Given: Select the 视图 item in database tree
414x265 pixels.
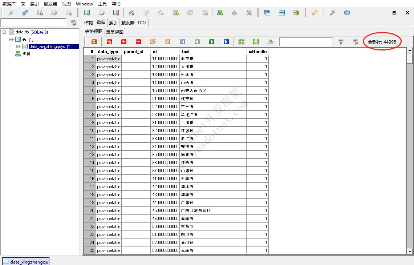Looking at the screenshot, I should coord(26,54).
